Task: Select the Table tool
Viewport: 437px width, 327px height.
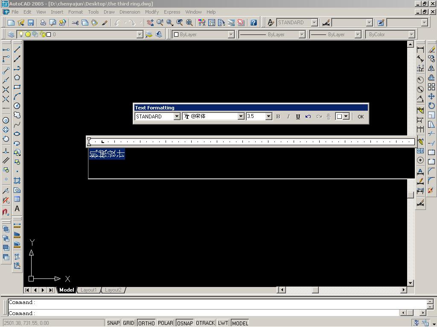Action: (x=17, y=199)
